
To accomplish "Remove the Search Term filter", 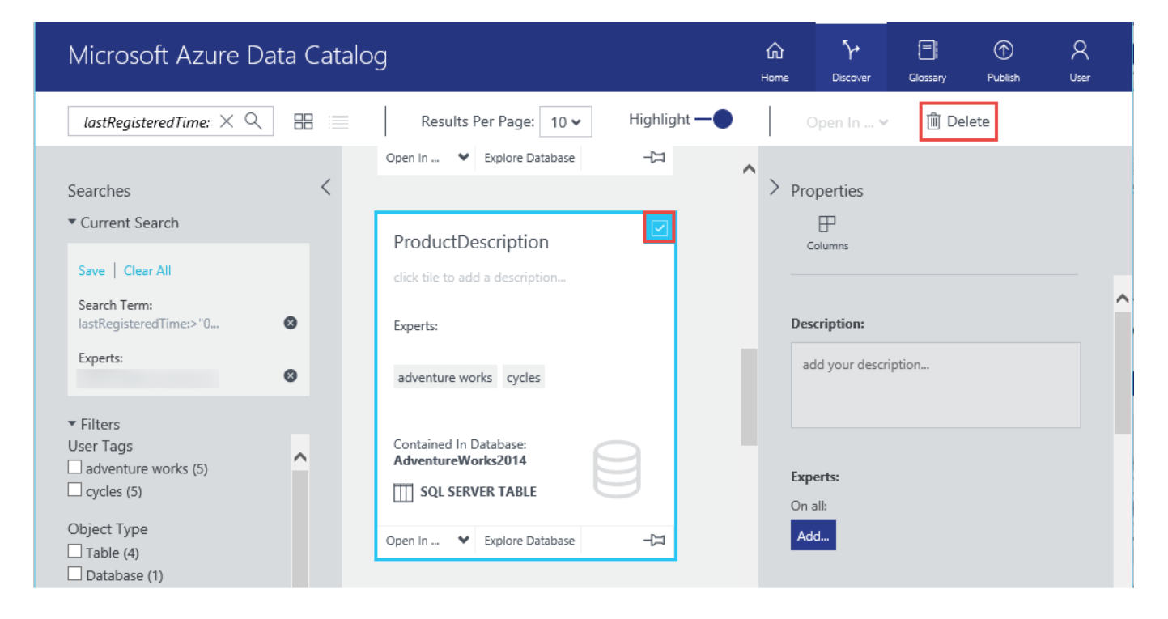I will tap(291, 323).
